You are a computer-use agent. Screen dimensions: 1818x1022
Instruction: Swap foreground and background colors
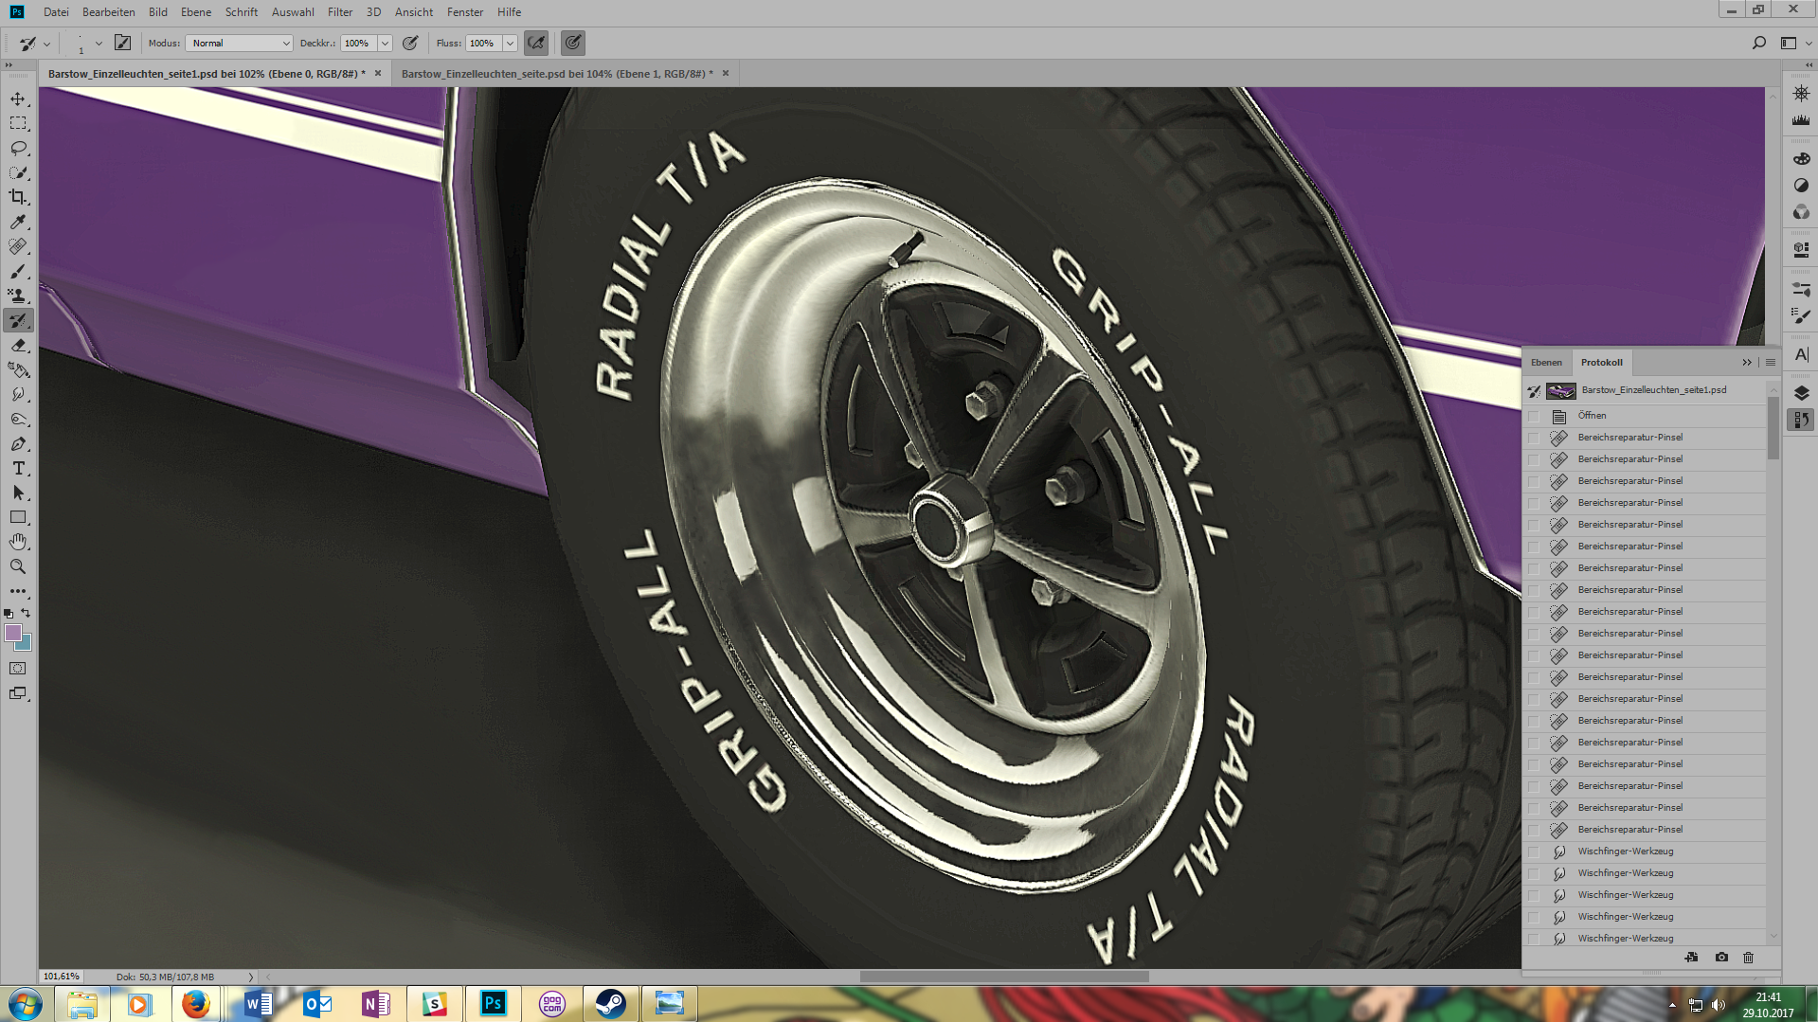26,613
